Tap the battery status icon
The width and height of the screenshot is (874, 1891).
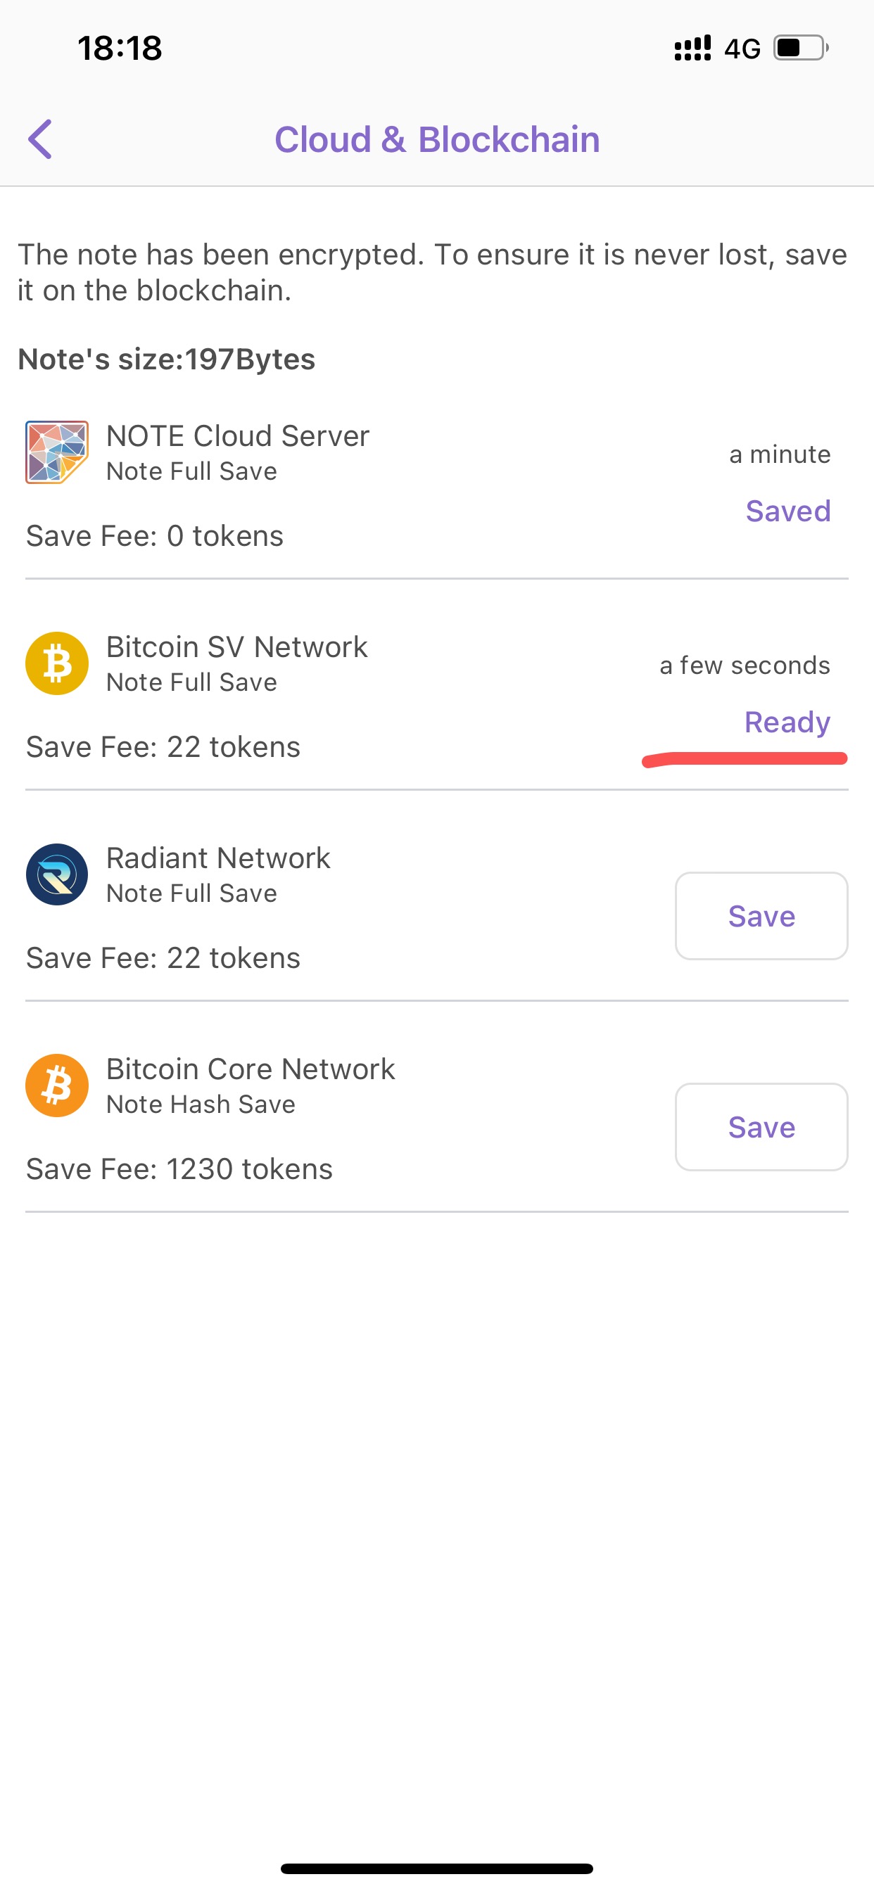[801, 49]
